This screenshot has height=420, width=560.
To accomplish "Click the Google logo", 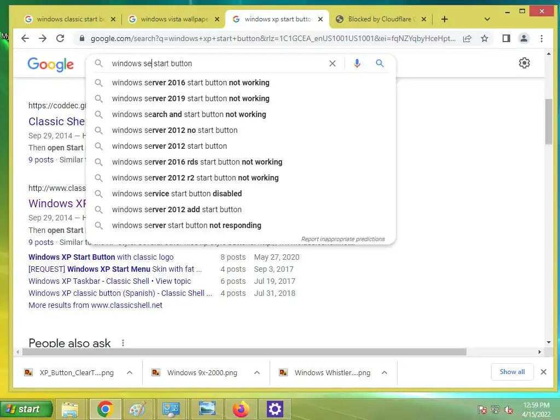I will pyautogui.click(x=51, y=65).
